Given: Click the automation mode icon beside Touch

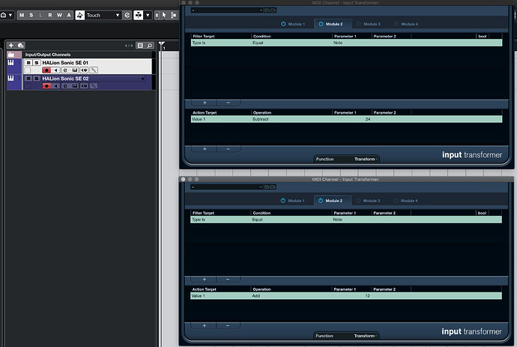Looking at the screenshot, I should [x=80, y=15].
